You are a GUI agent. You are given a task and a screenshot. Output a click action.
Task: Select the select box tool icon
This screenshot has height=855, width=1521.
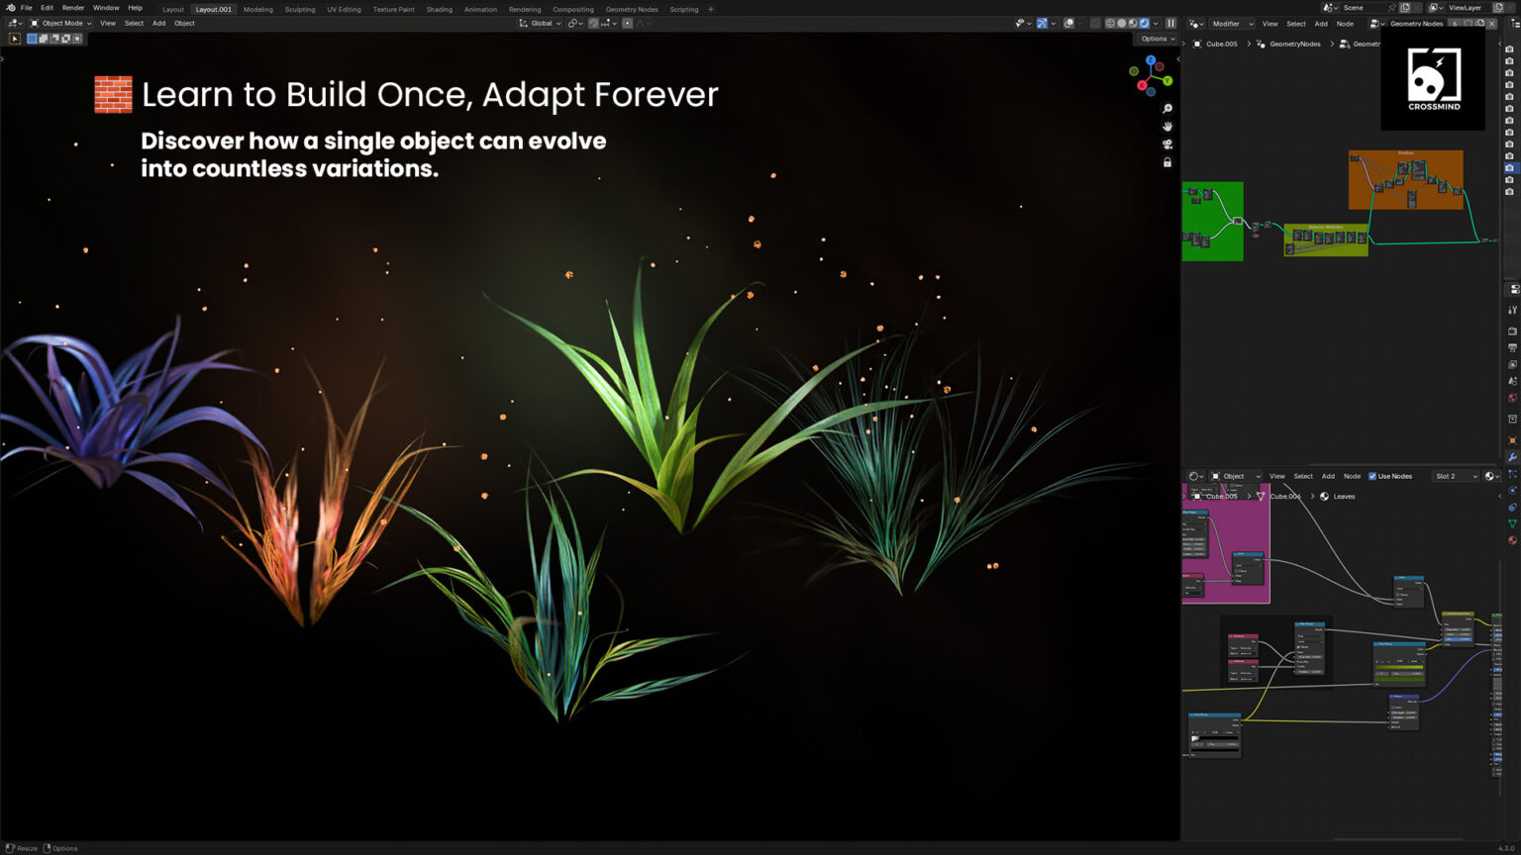(15, 39)
